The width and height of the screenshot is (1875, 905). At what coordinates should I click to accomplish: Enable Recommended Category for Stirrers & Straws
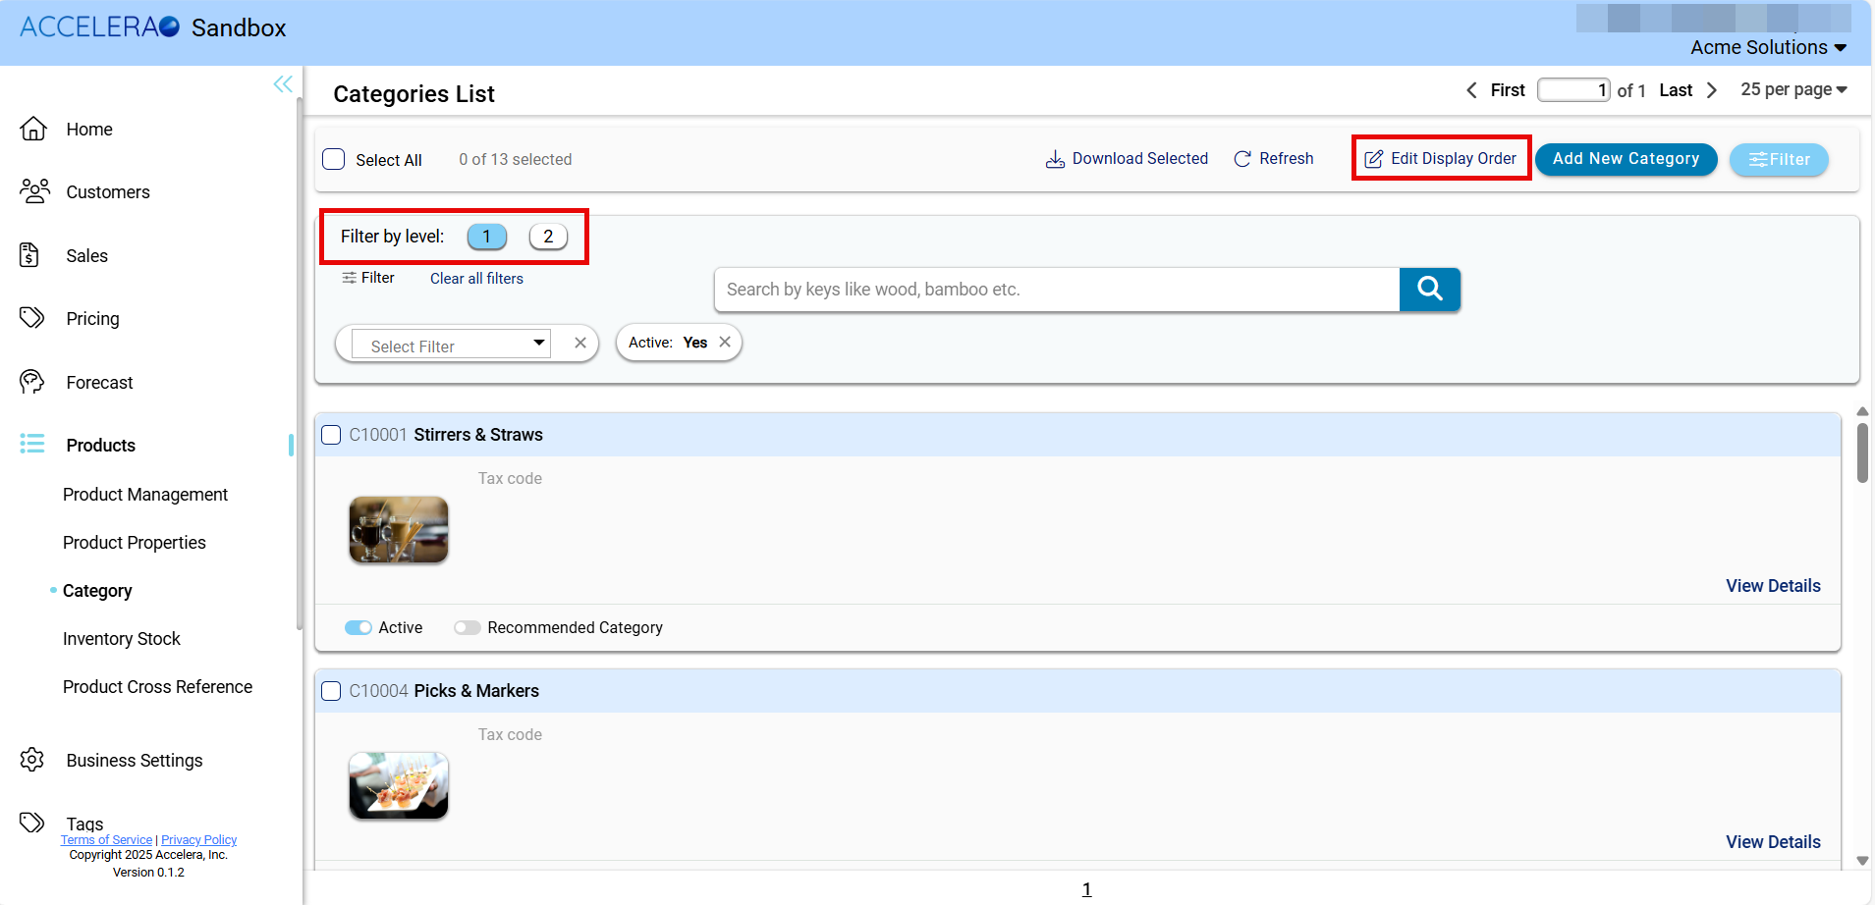pos(467,627)
